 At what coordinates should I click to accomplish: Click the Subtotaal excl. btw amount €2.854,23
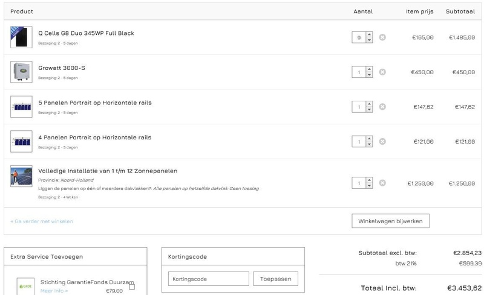tap(467, 253)
